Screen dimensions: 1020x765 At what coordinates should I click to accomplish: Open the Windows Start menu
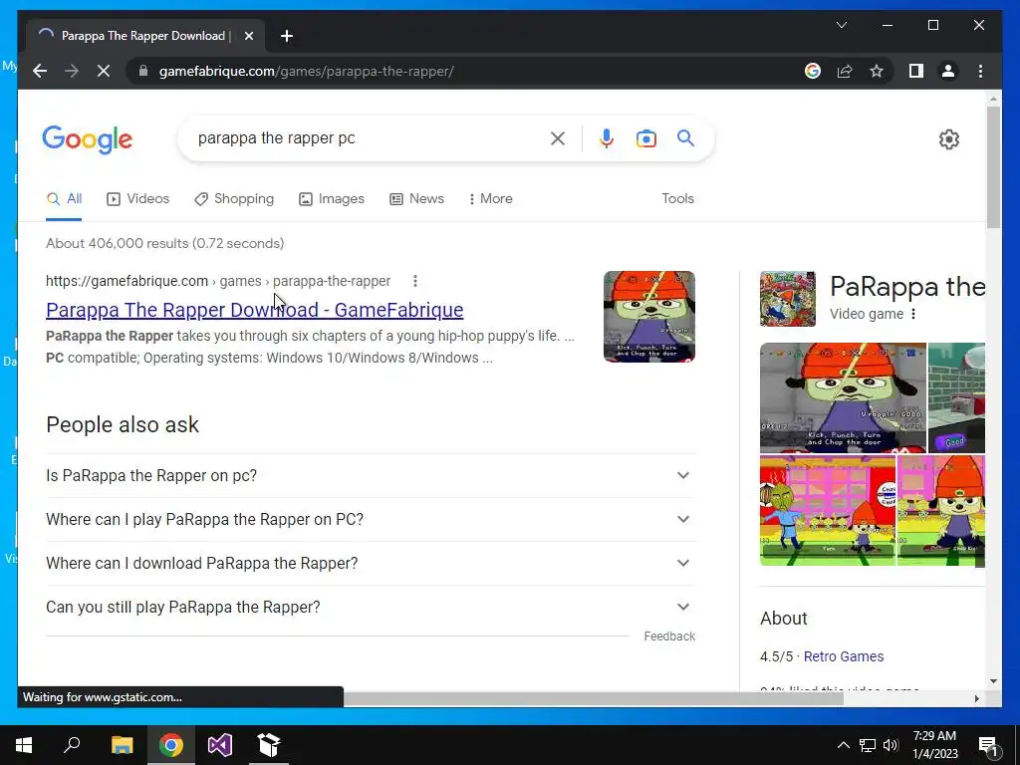pos(24,745)
